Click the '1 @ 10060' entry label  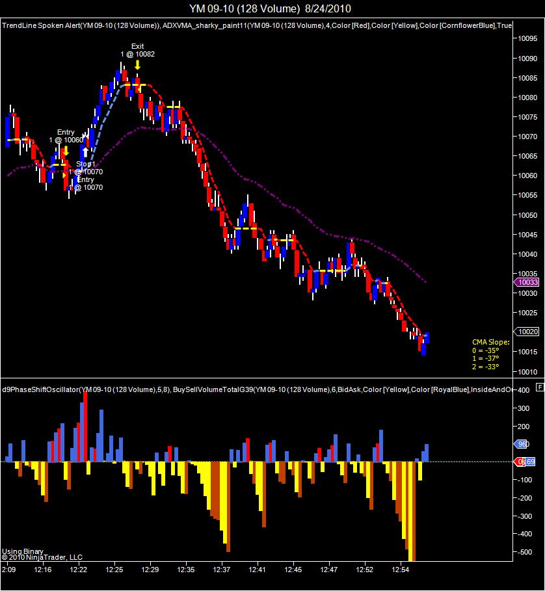click(x=66, y=140)
